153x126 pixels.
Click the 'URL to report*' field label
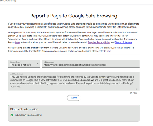tap(49, 62)
